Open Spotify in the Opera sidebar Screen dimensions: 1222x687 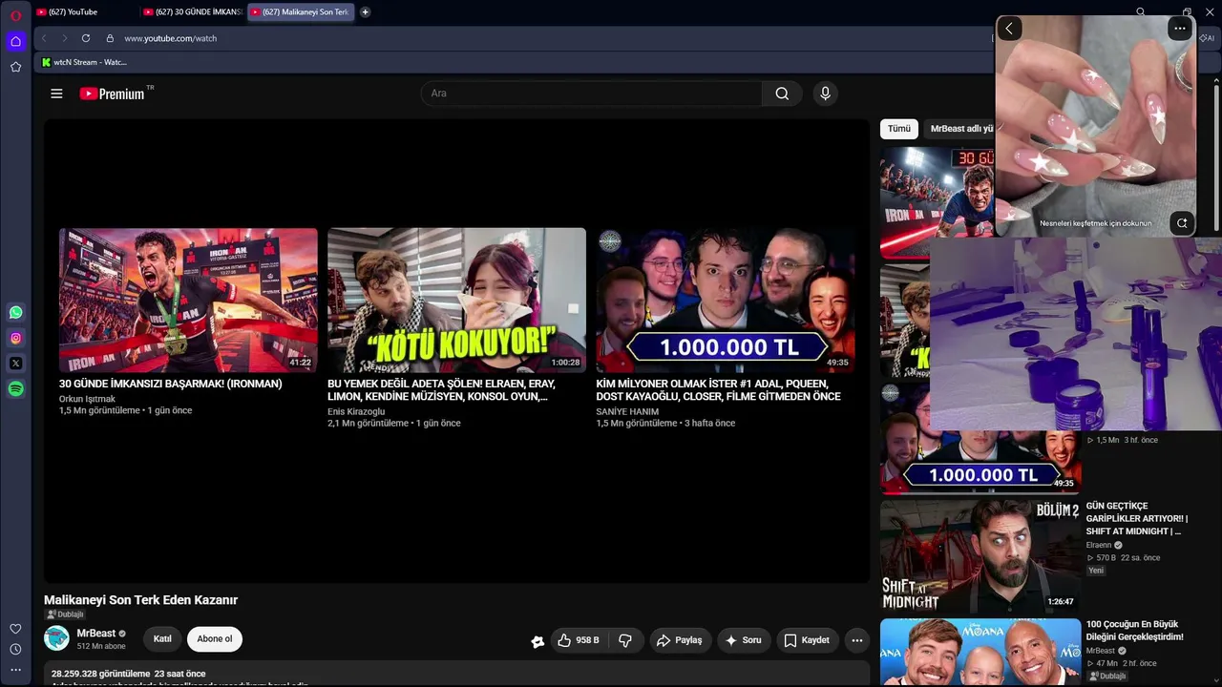coord(15,389)
